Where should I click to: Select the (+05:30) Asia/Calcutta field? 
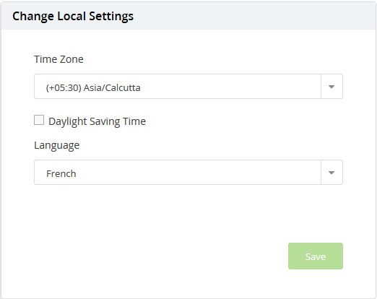pyautogui.click(x=188, y=87)
